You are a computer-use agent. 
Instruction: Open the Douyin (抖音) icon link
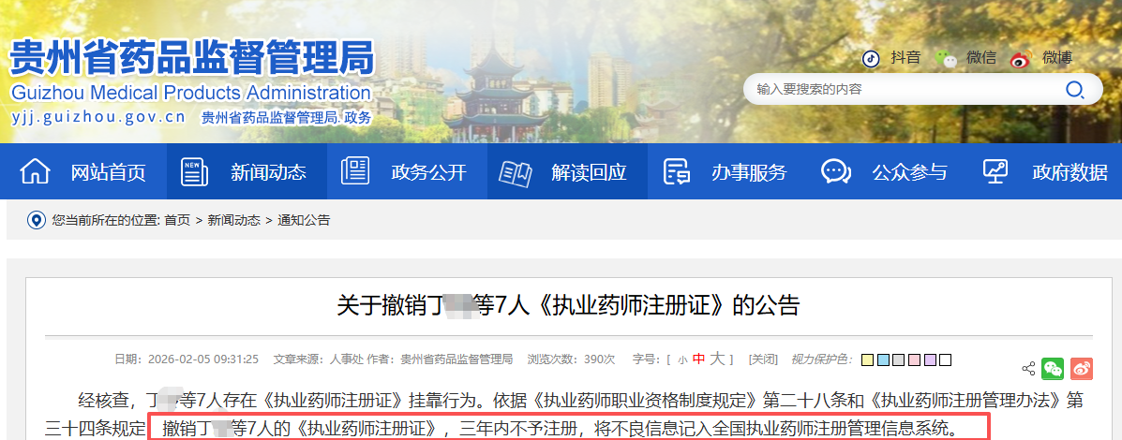(x=871, y=59)
